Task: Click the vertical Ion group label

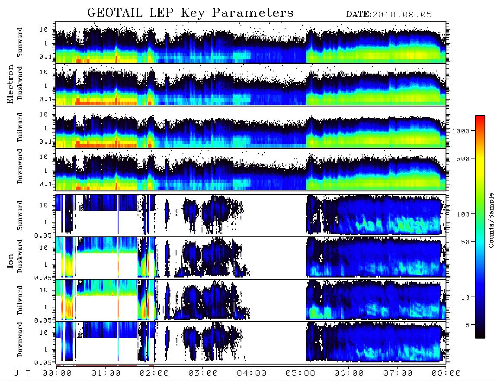Action: point(10,261)
